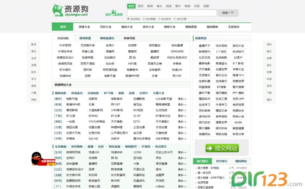Expand 更多>> in the [下载] row
Screen dimensions: 305x189
[182, 116]
